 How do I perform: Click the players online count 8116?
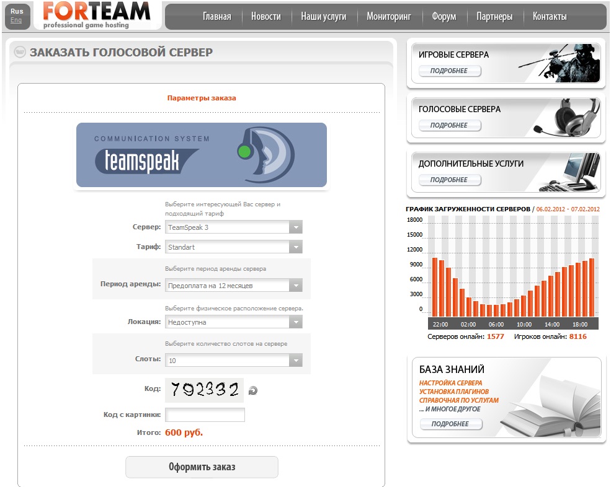[578, 336]
